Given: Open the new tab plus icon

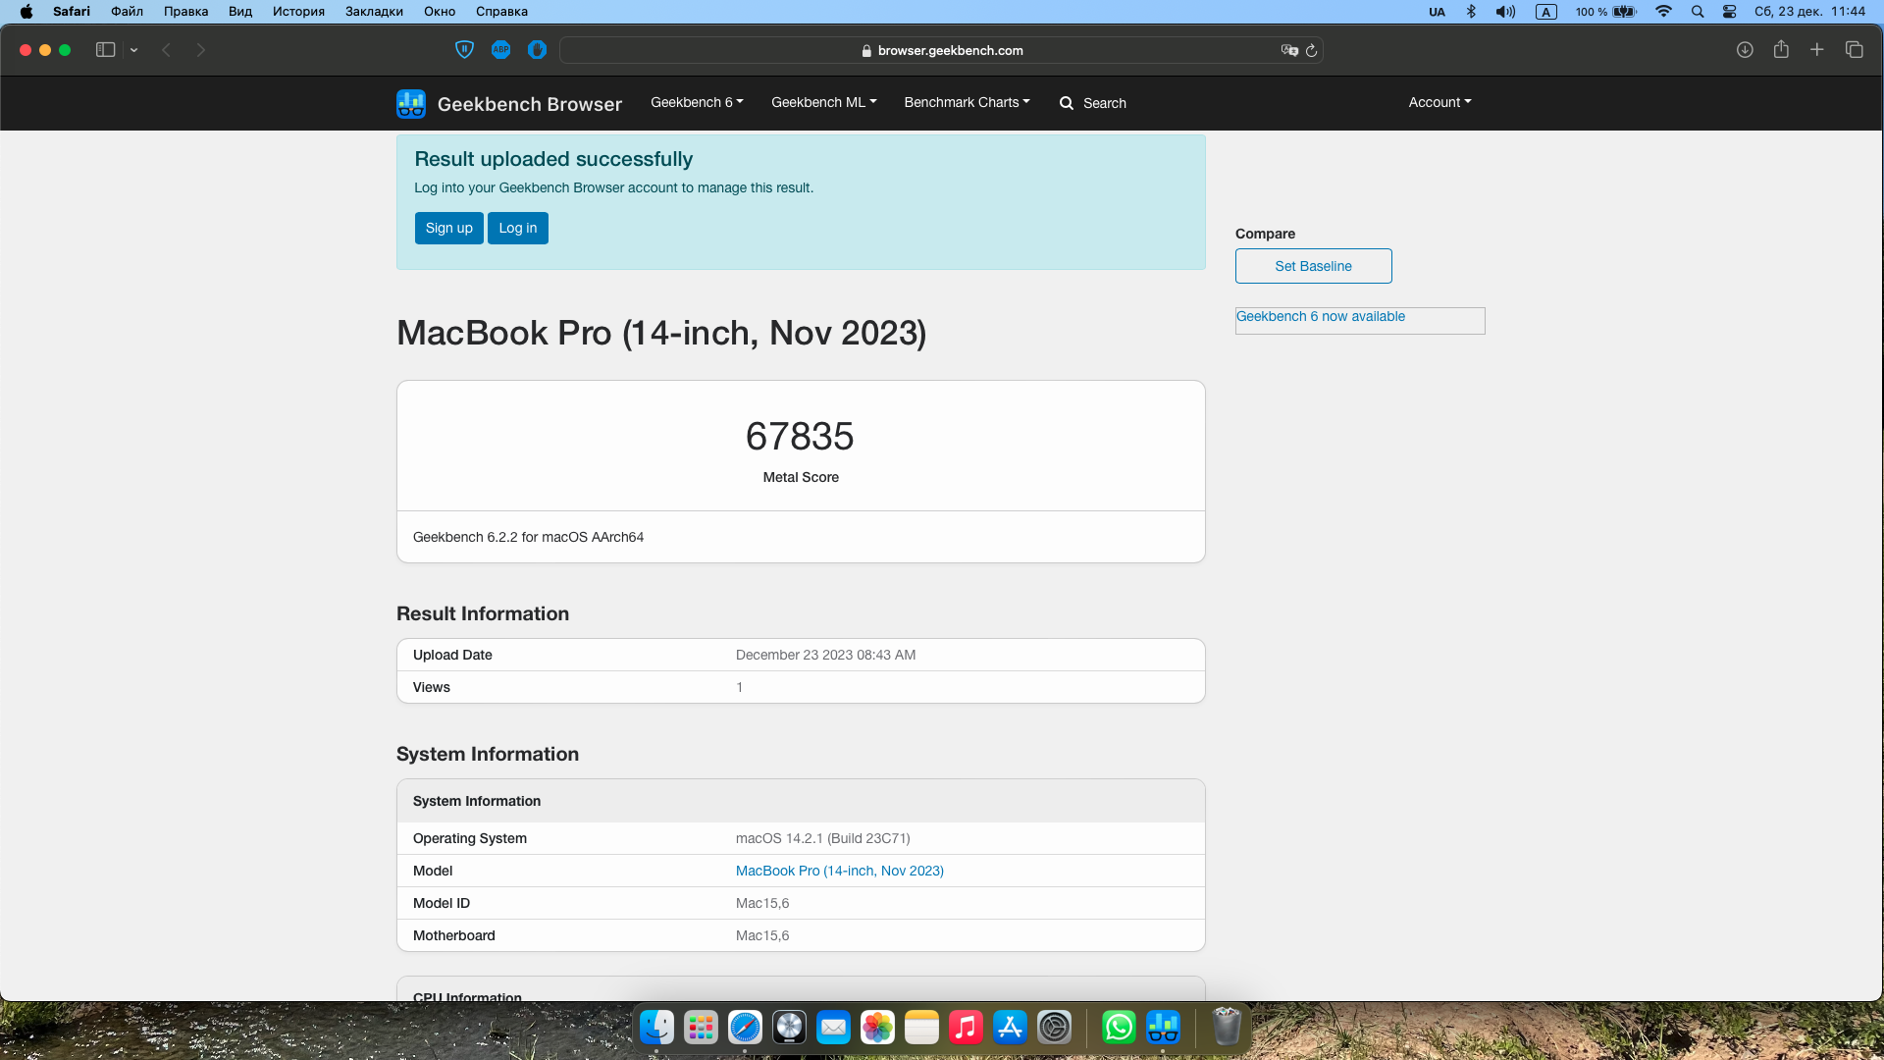Looking at the screenshot, I should pos(1817,50).
